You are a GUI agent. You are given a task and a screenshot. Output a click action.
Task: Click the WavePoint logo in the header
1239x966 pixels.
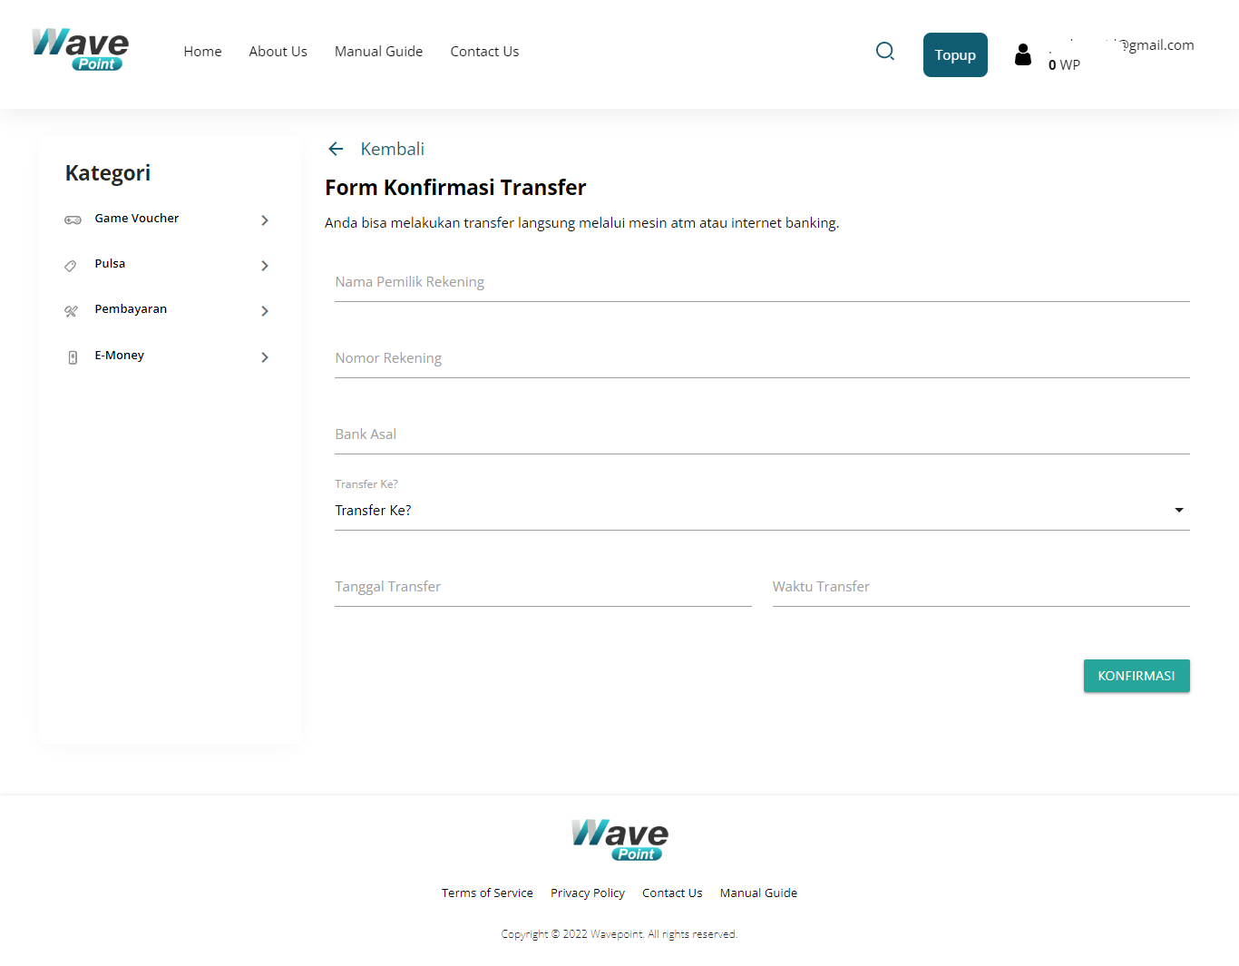pos(80,50)
